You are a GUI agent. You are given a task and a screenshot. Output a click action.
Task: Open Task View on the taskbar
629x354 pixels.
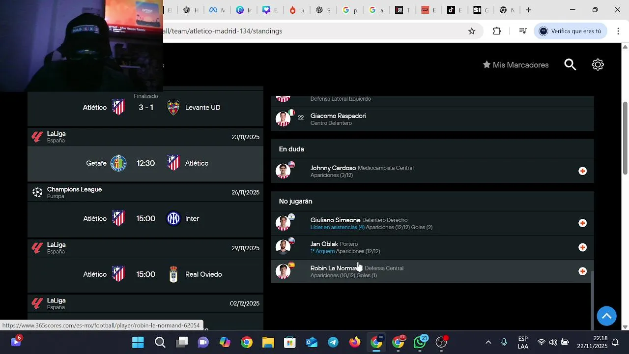coord(182,342)
